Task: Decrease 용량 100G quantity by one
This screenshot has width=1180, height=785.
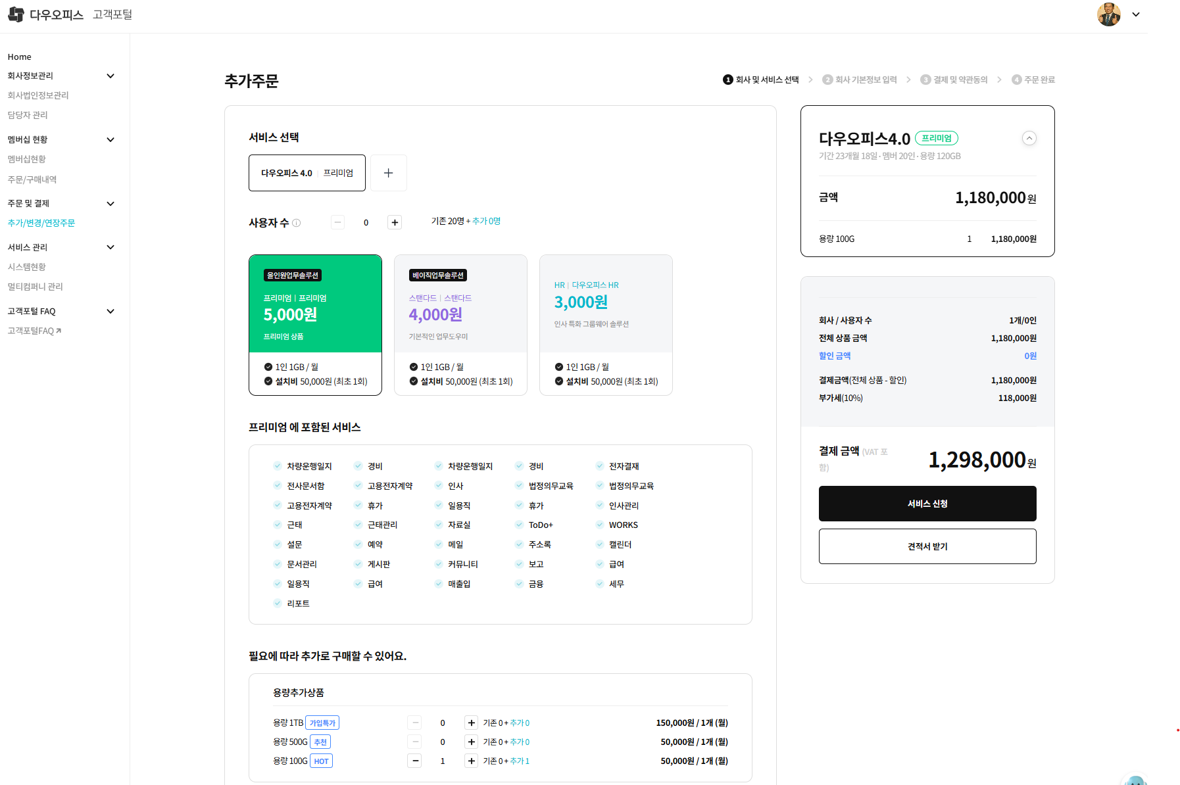Action: click(414, 761)
